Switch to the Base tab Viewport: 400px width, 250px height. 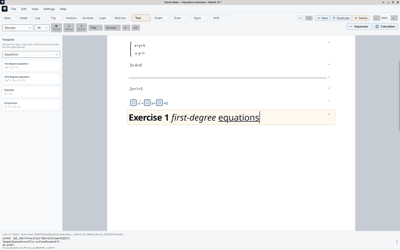(x=9, y=18)
